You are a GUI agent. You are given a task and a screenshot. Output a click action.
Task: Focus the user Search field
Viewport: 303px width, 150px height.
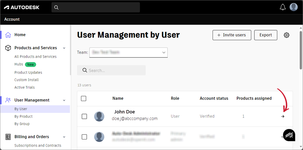pyautogui.click(x=111, y=70)
